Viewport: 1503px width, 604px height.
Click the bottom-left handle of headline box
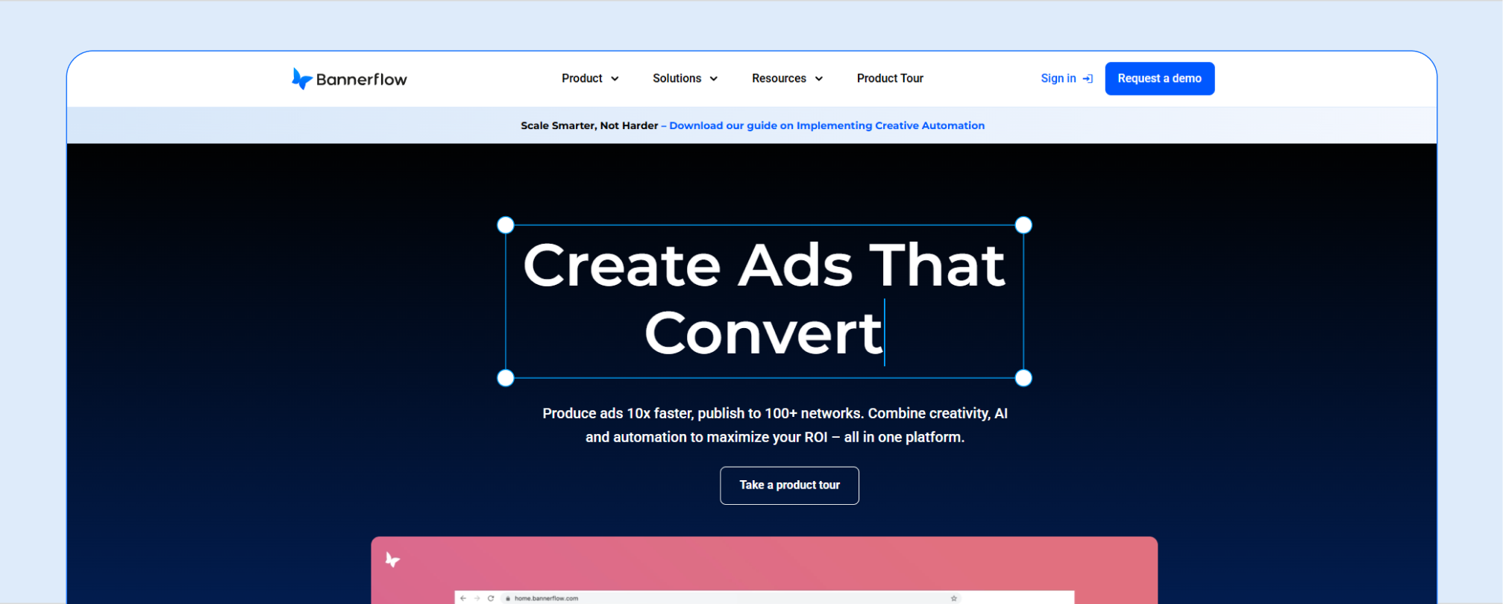[506, 378]
